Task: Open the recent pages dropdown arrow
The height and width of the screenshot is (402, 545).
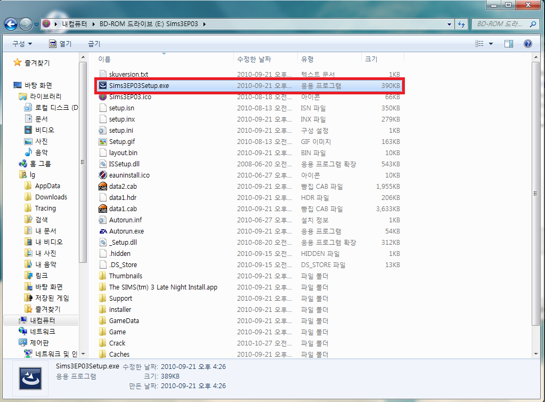Action: tap(36, 25)
